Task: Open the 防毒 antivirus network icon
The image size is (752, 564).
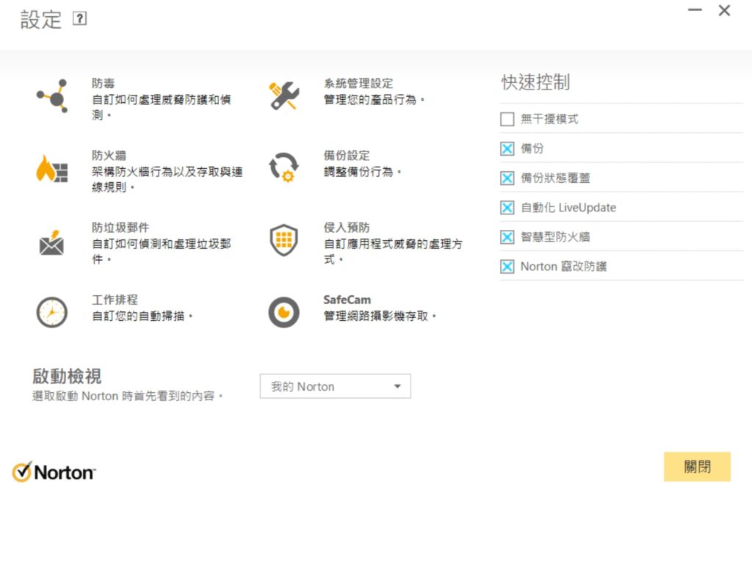Action: pos(52,96)
